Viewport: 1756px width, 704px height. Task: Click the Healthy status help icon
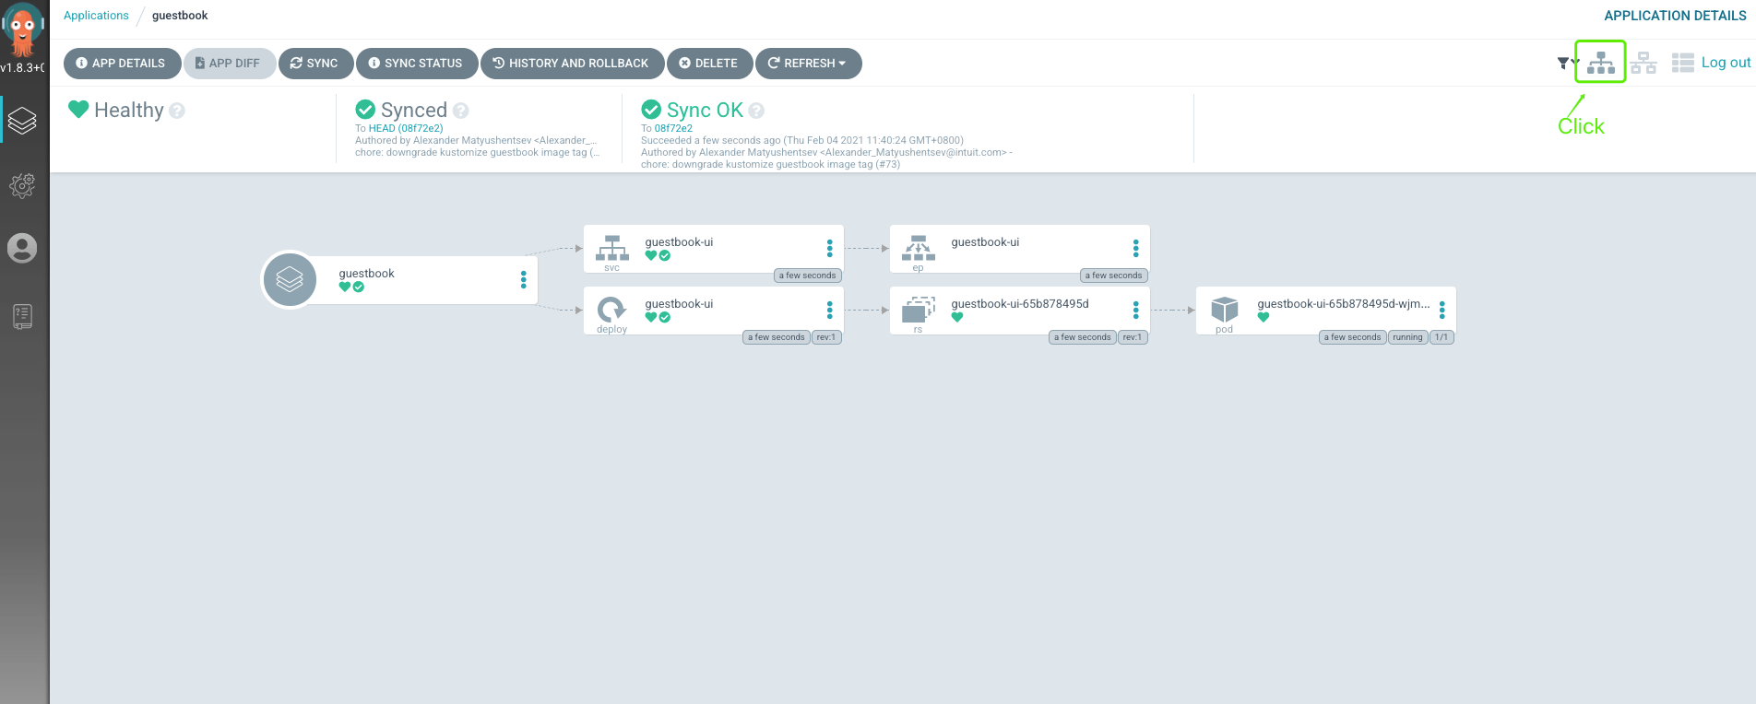pyautogui.click(x=177, y=111)
